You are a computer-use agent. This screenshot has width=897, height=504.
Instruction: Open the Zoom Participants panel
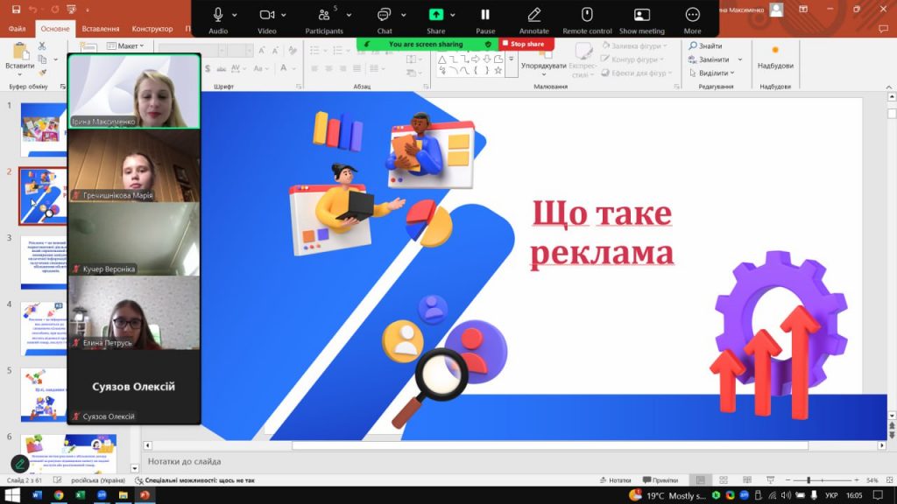(323, 16)
